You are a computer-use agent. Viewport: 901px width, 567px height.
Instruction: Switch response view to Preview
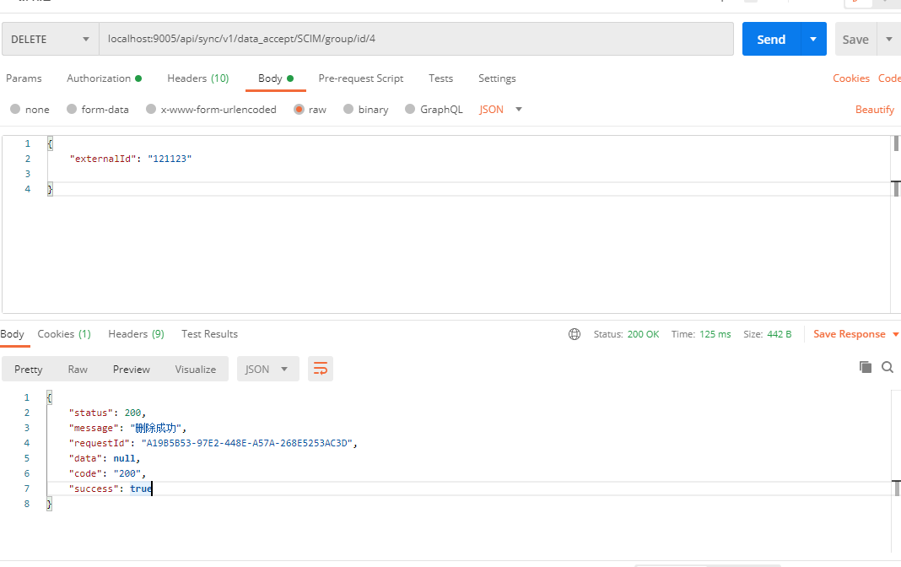click(131, 369)
